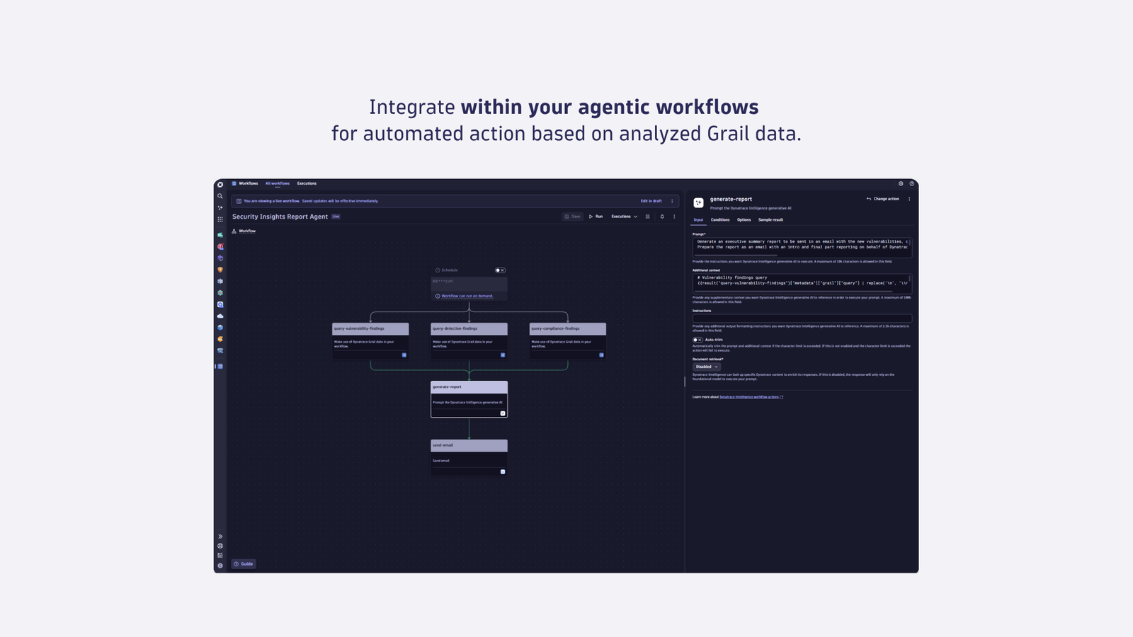1133x637 pixels.
Task: Click the Dynatrace logo icon
Action: coord(220,184)
